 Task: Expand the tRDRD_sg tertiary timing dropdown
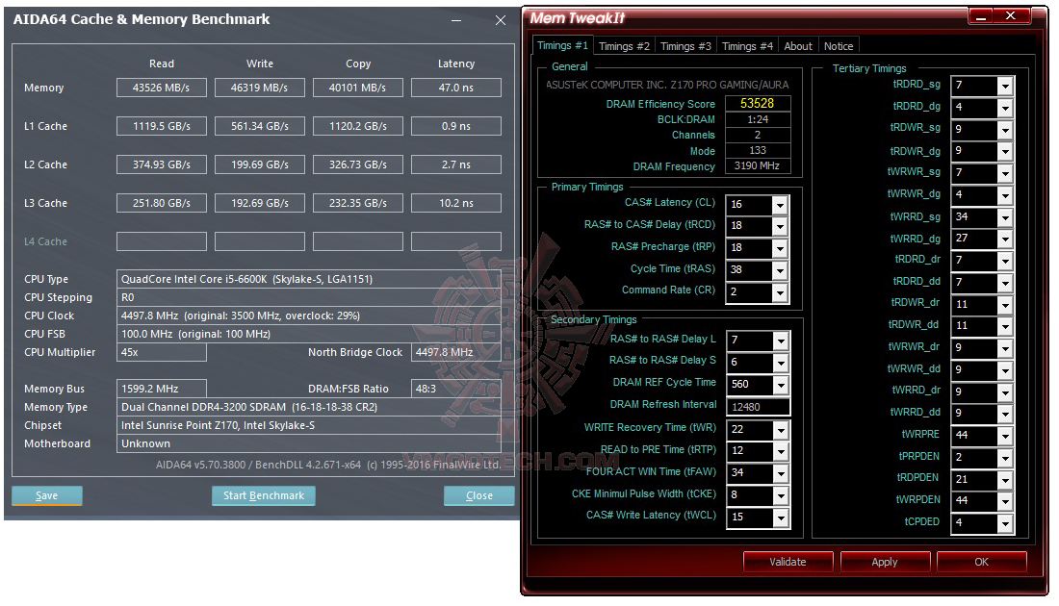(x=1005, y=85)
